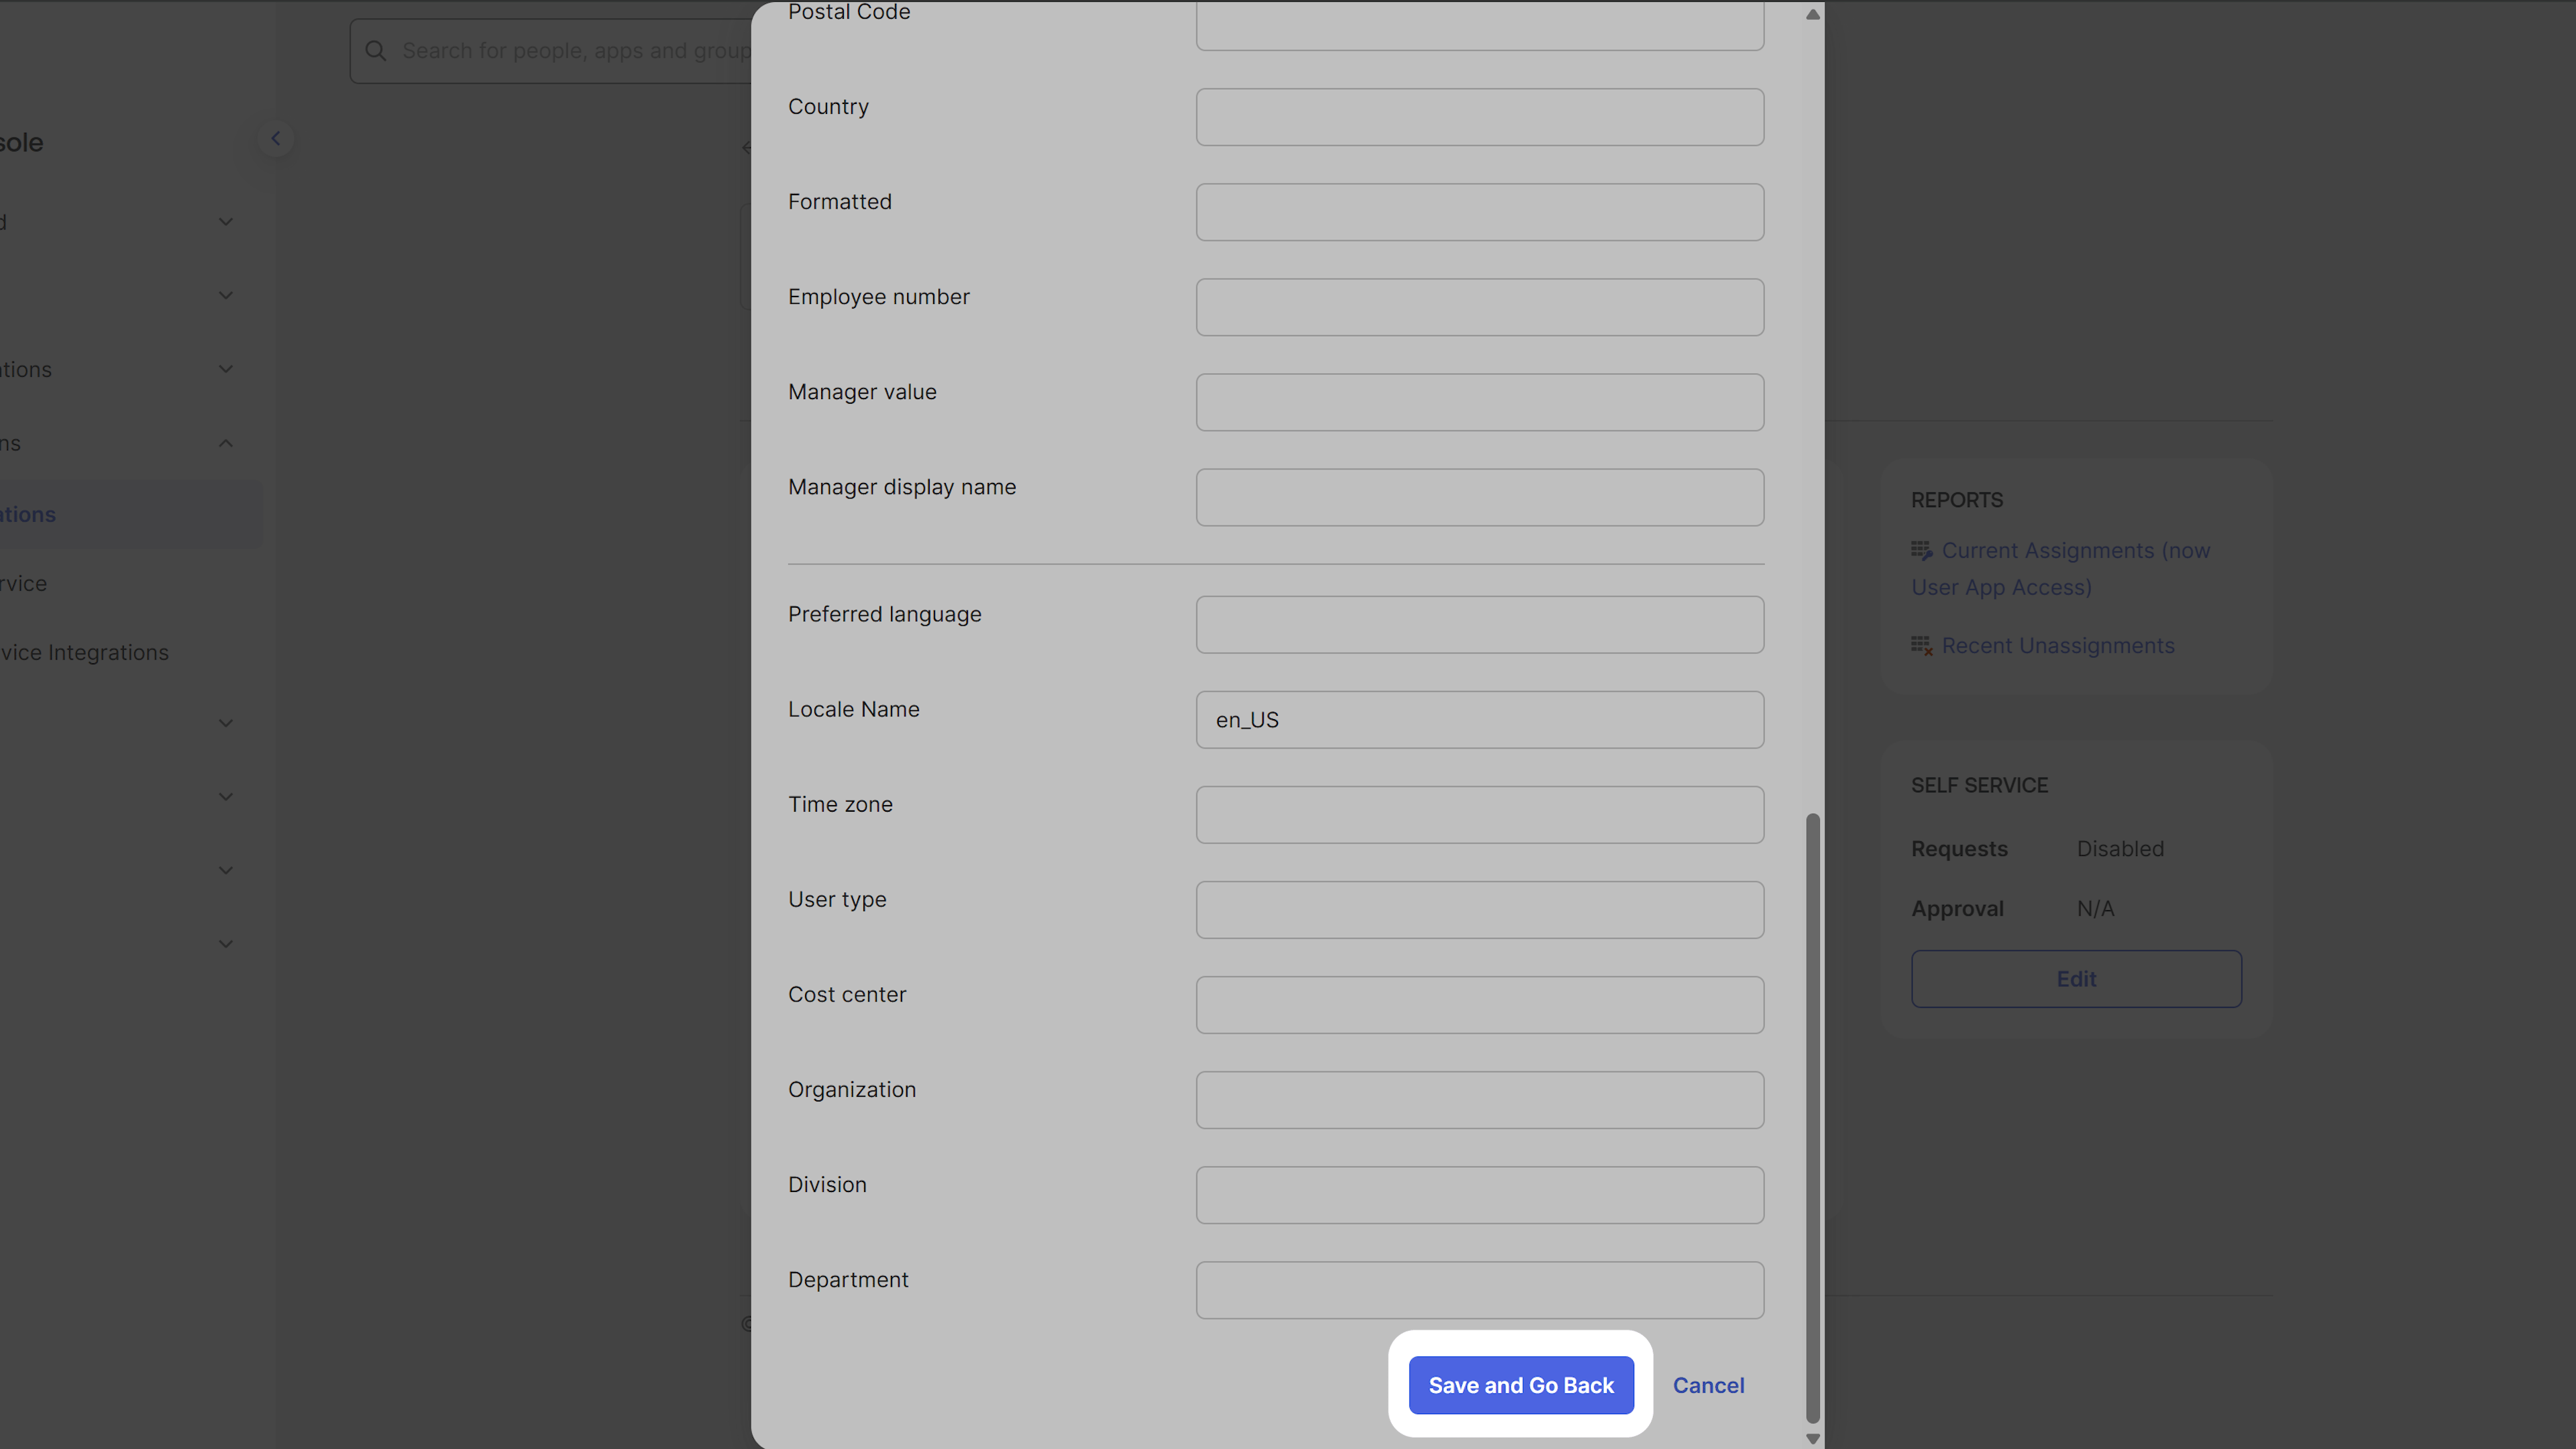Click Manager display name field
Screen dimensions: 2576x1449
(x=1480, y=497)
